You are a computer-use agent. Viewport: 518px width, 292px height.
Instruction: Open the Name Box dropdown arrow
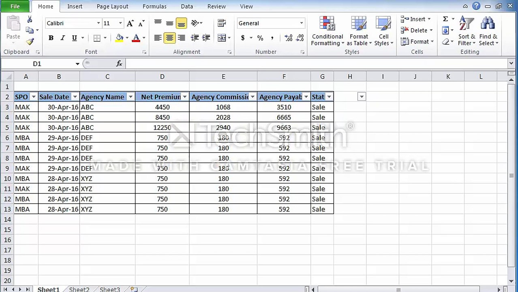point(77,64)
